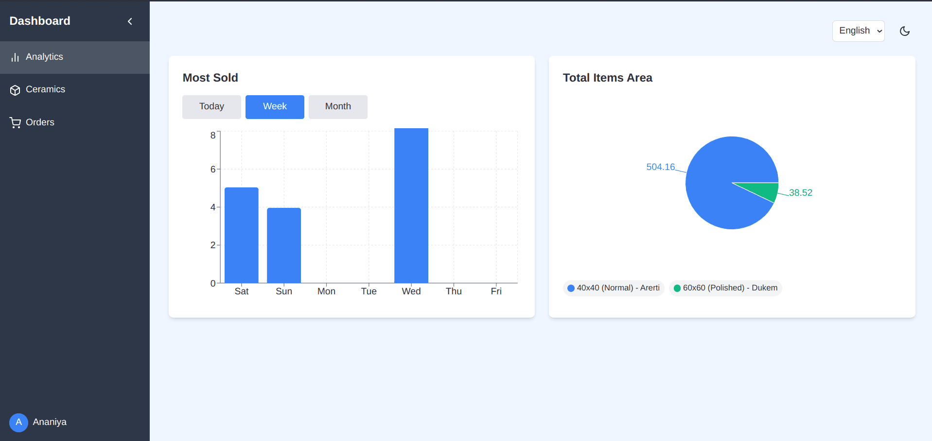
Task: Click the green legend color dot
Action: point(677,288)
